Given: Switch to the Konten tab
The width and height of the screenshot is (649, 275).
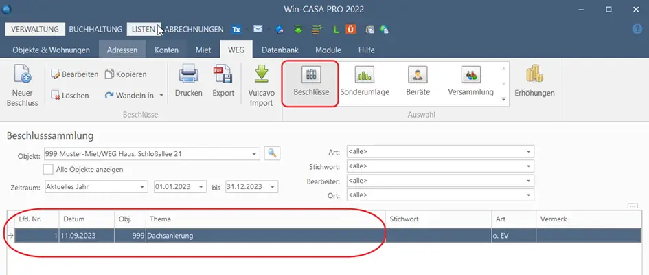Looking at the screenshot, I should point(166,49).
